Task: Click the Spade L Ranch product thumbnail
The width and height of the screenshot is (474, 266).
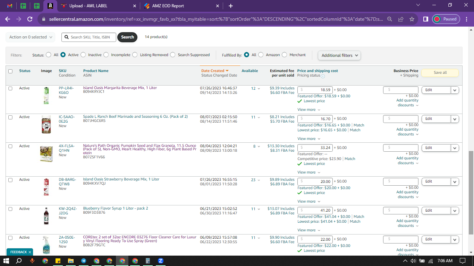Action: click(46, 124)
